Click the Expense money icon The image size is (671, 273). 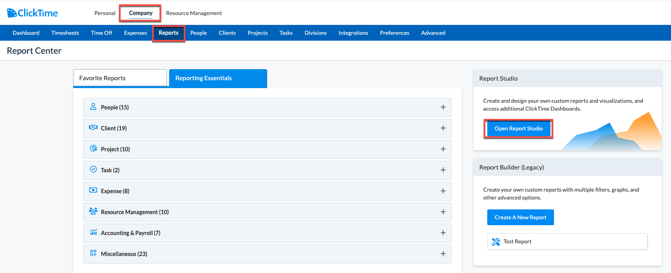coord(93,190)
